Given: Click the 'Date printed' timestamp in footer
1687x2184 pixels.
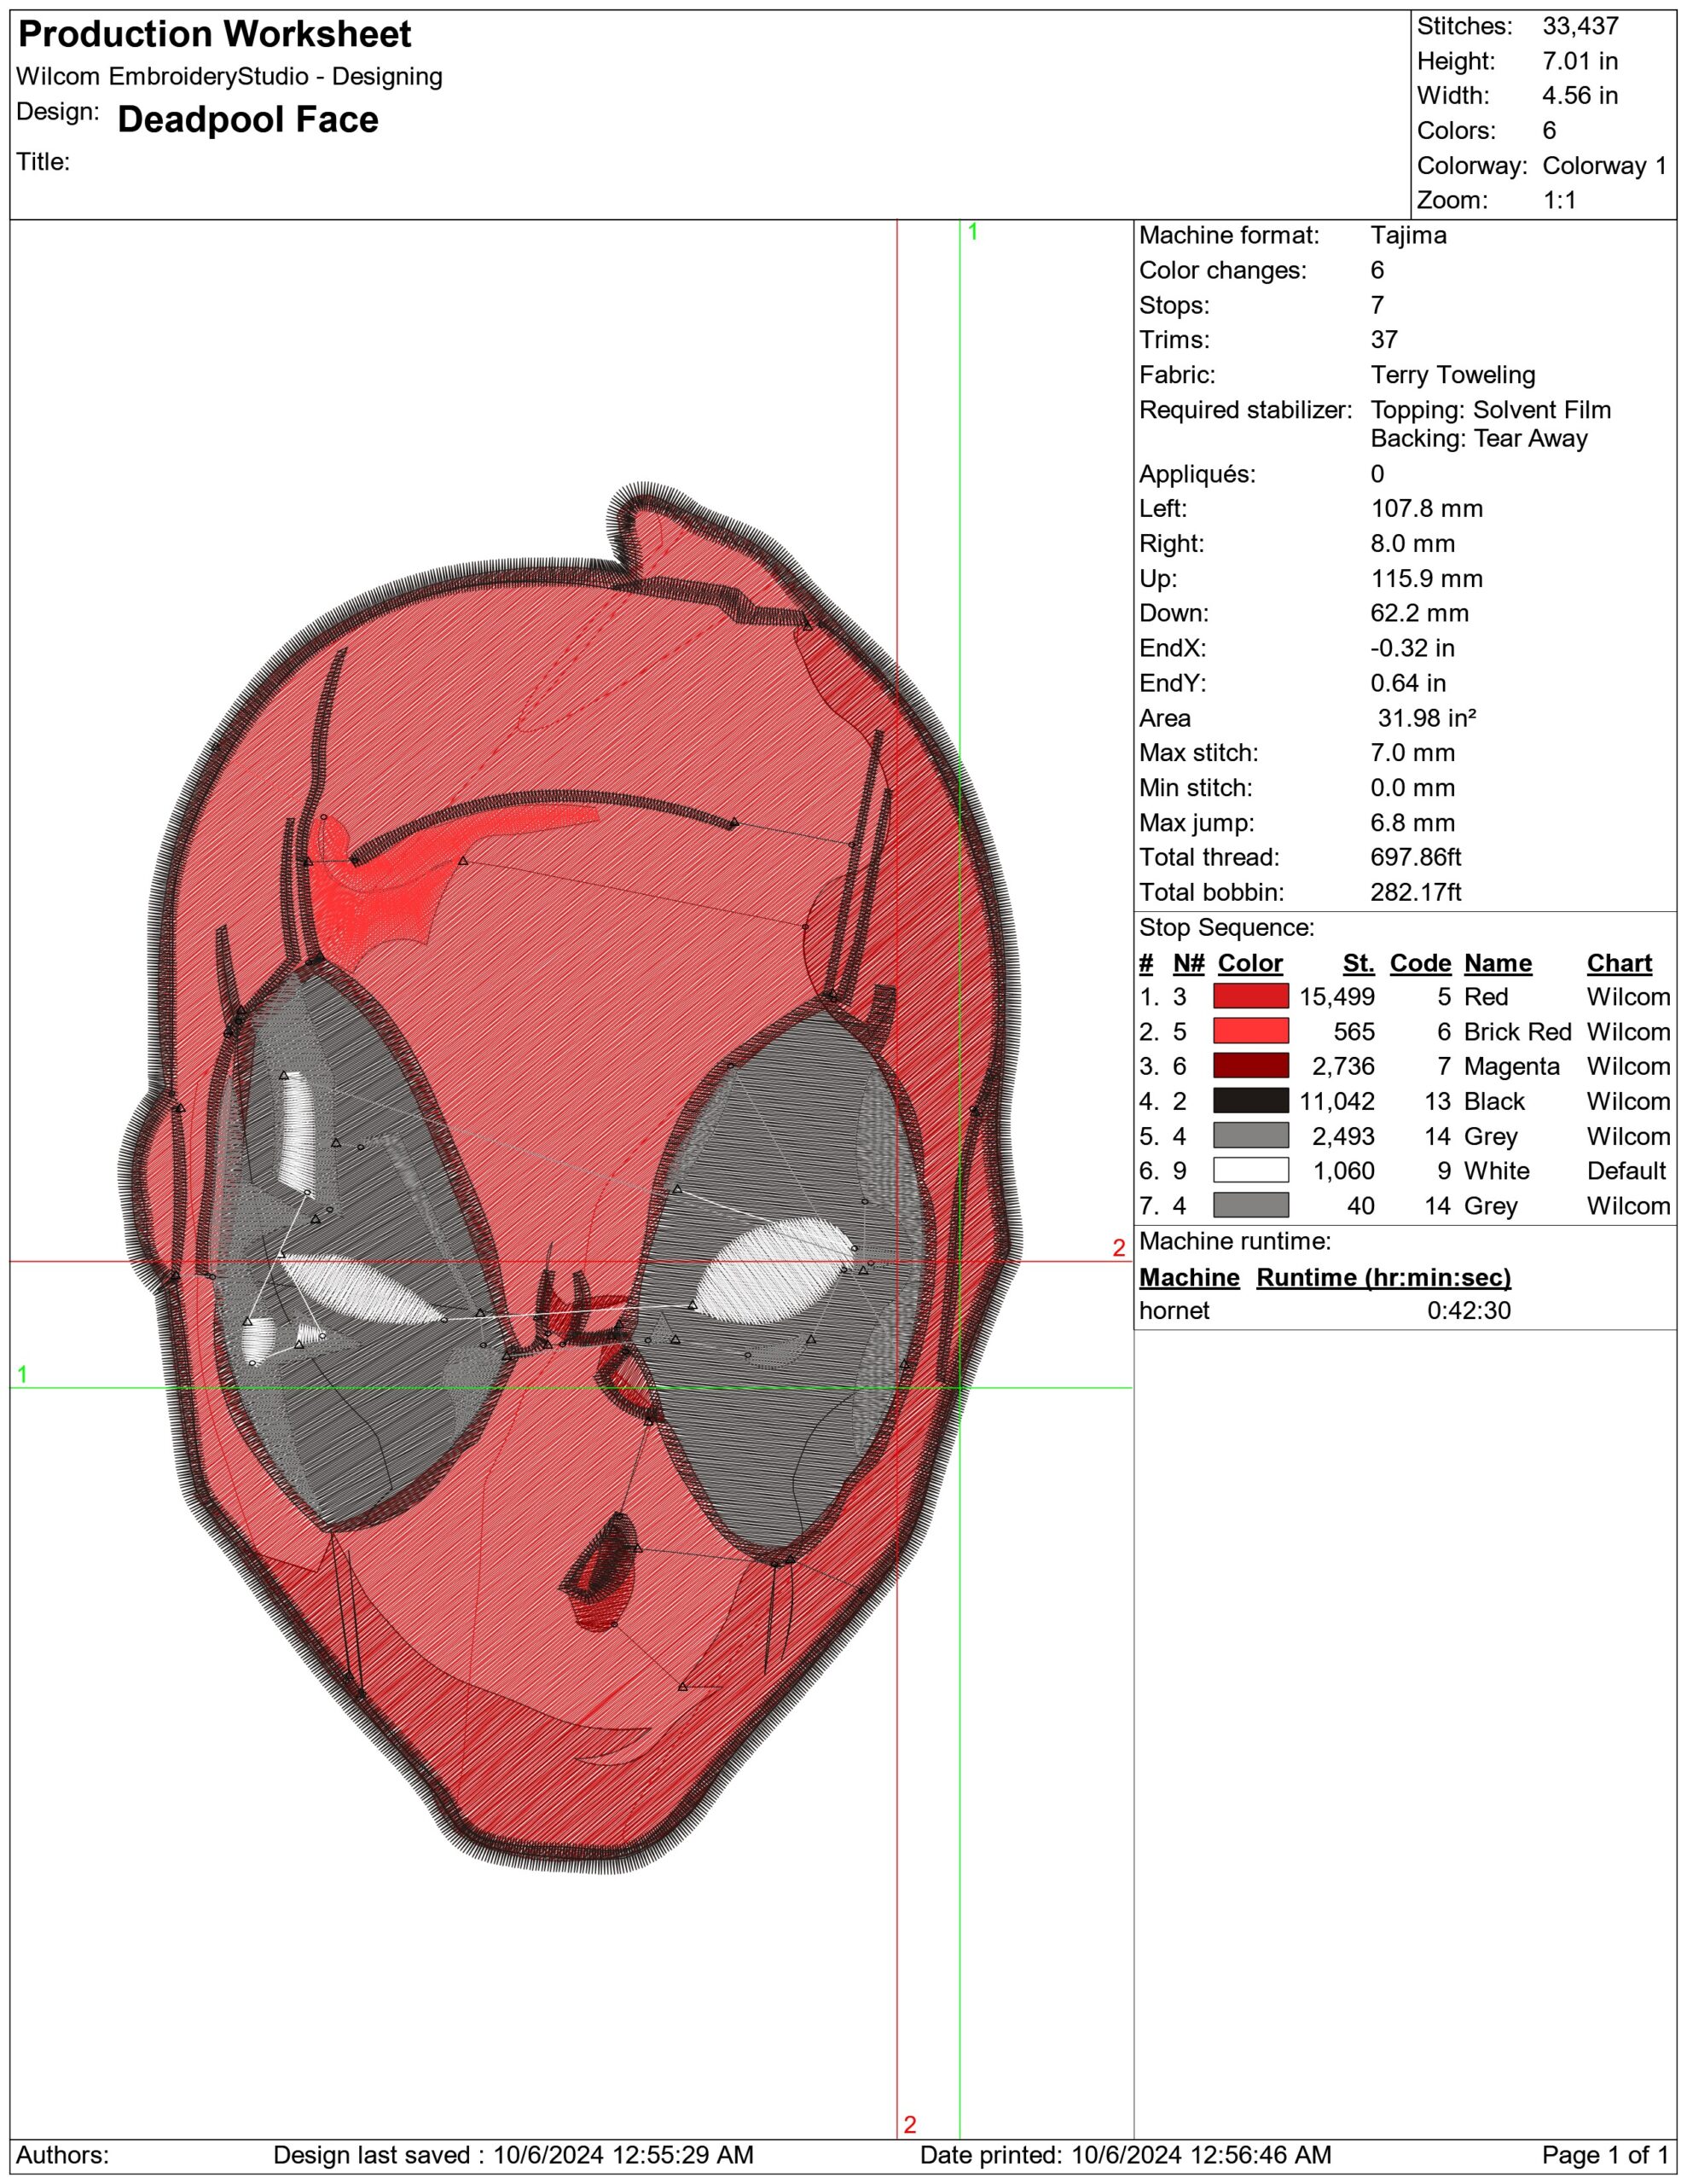Looking at the screenshot, I should (1125, 2155).
